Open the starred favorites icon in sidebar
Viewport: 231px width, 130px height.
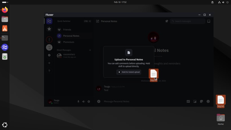tap(49, 29)
